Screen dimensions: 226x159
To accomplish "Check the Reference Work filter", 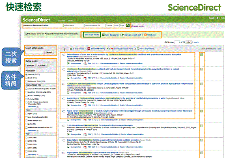I will point(26,81).
